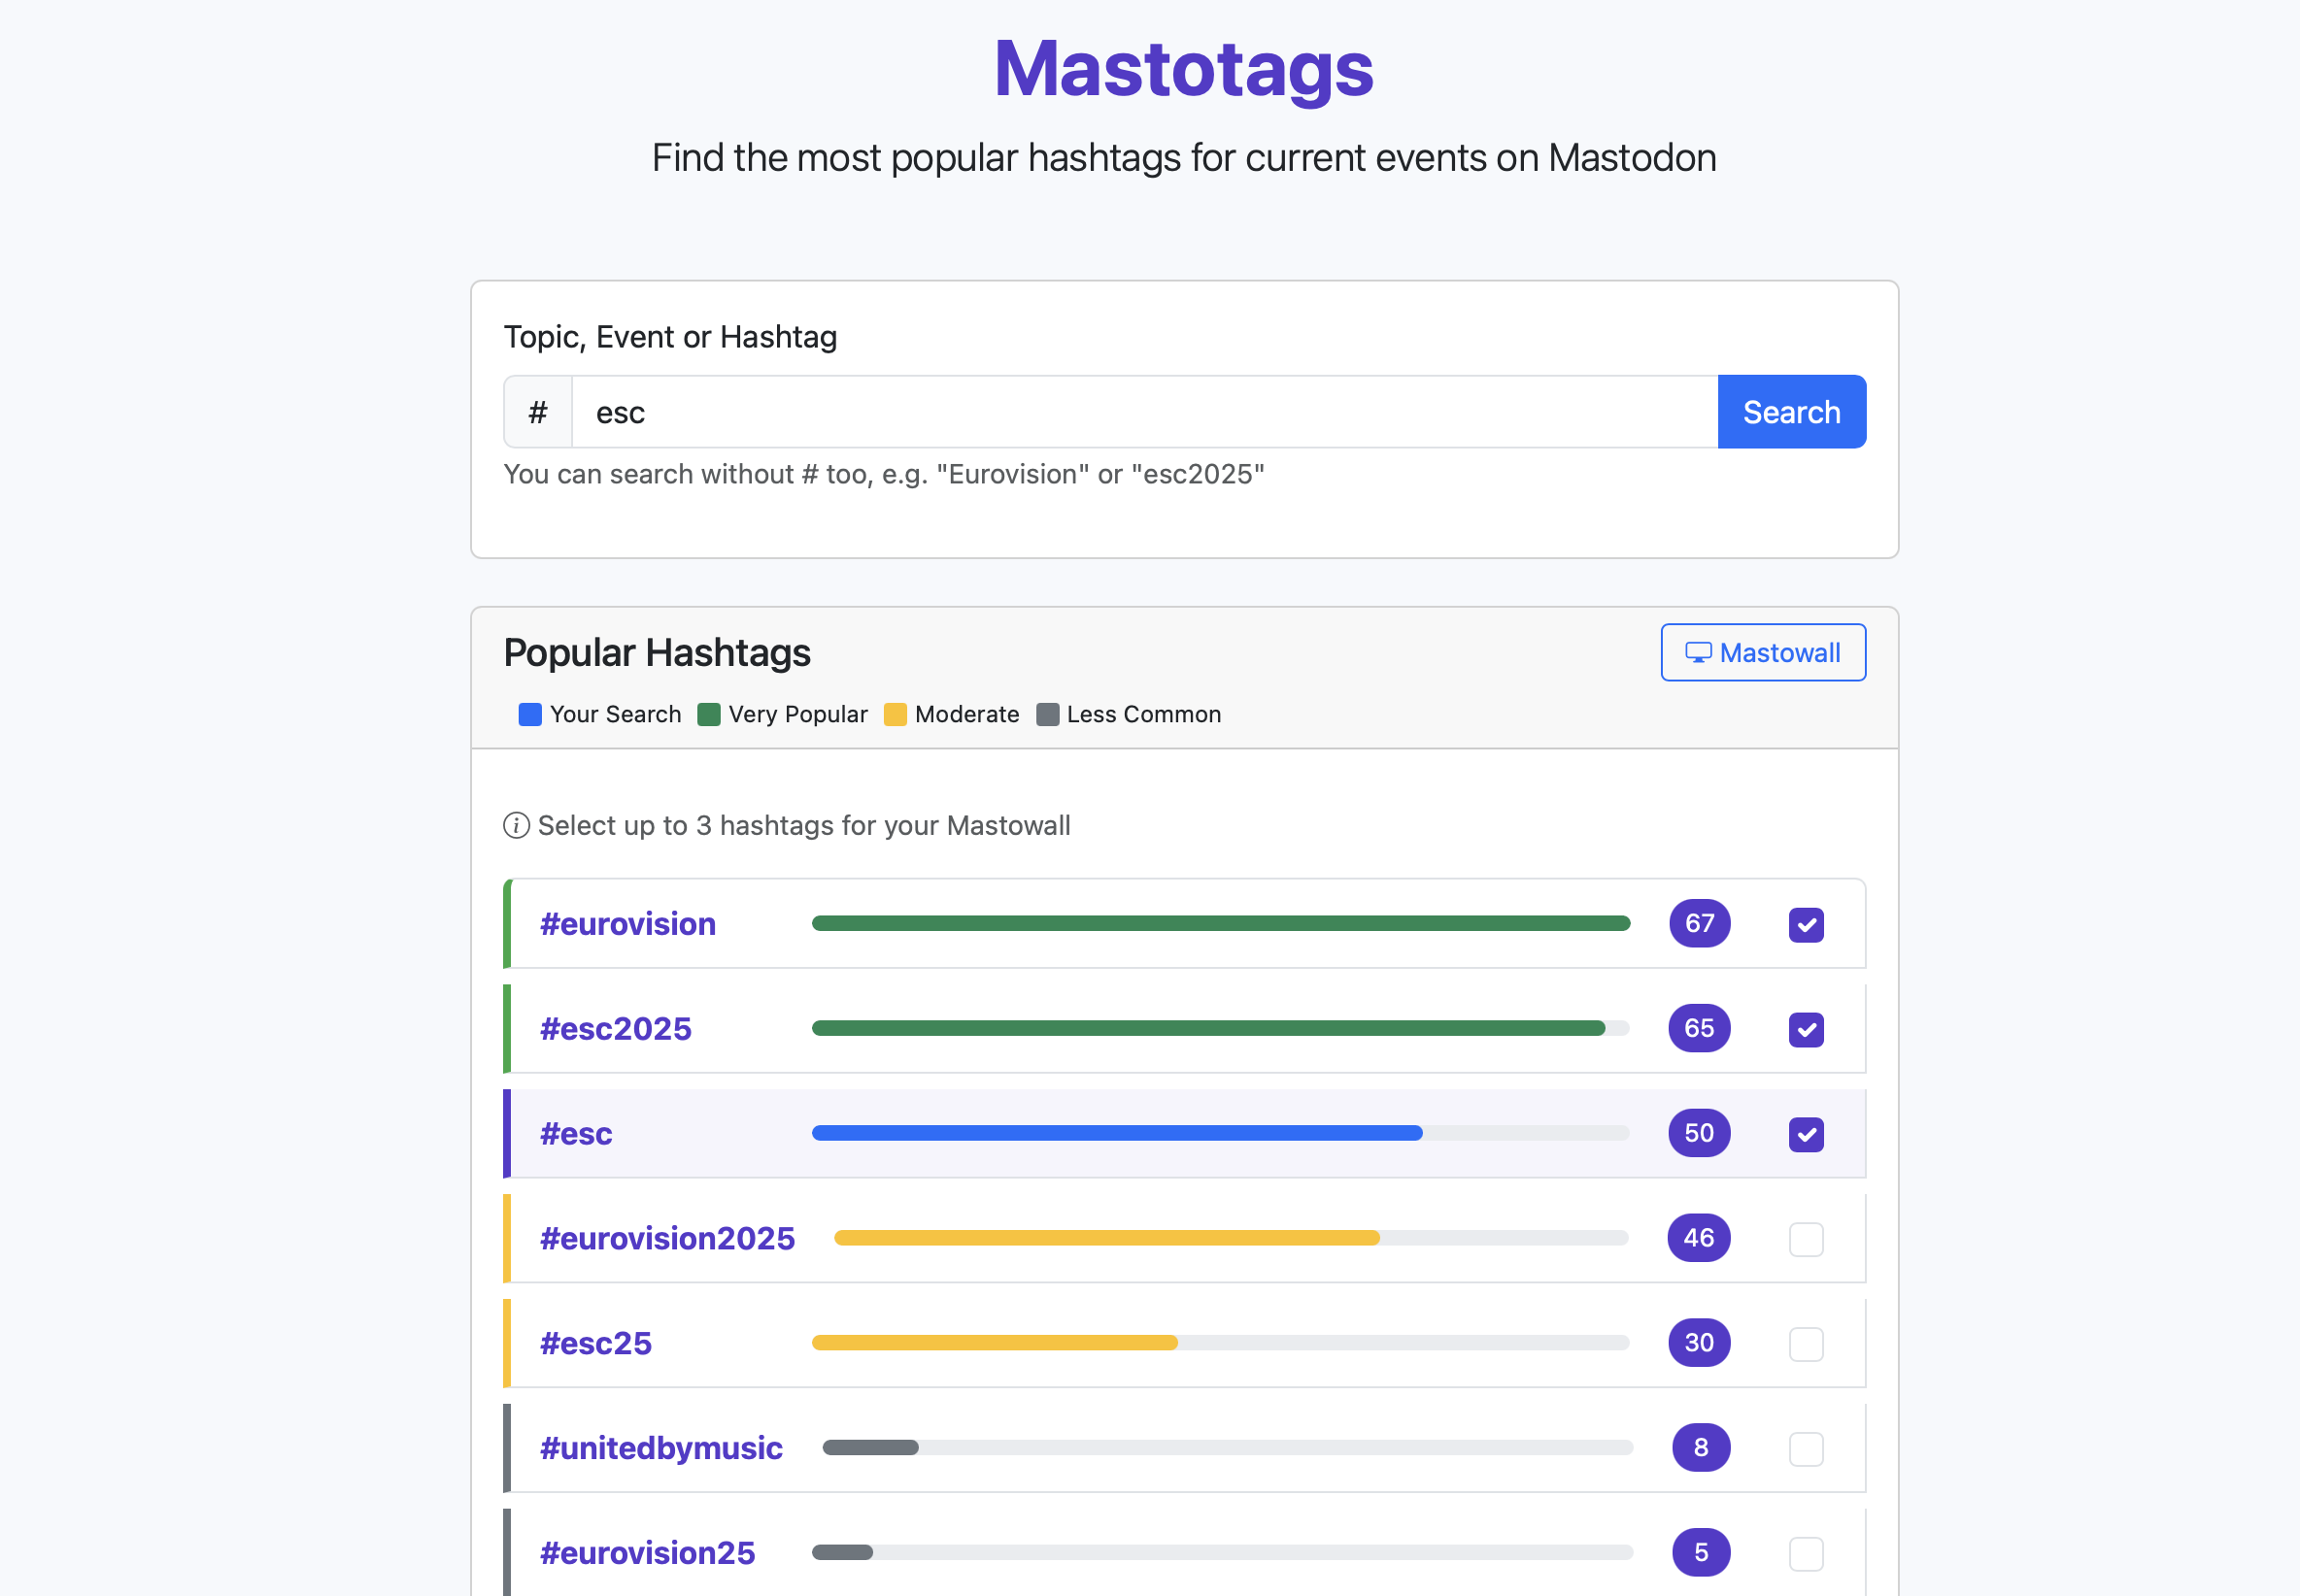Viewport: 2300px width, 1596px height.
Task: Click the Search button
Action: [x=1791, y=412]
